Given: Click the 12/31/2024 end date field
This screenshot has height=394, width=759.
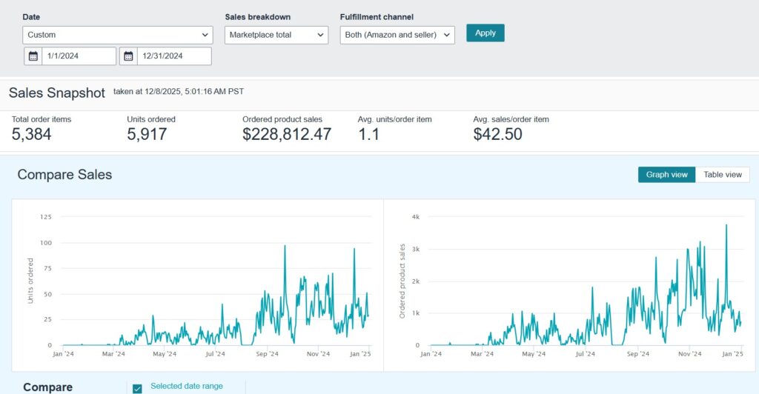Looking at the screenshot, I should pyautogui.click(x=173, y=56).
